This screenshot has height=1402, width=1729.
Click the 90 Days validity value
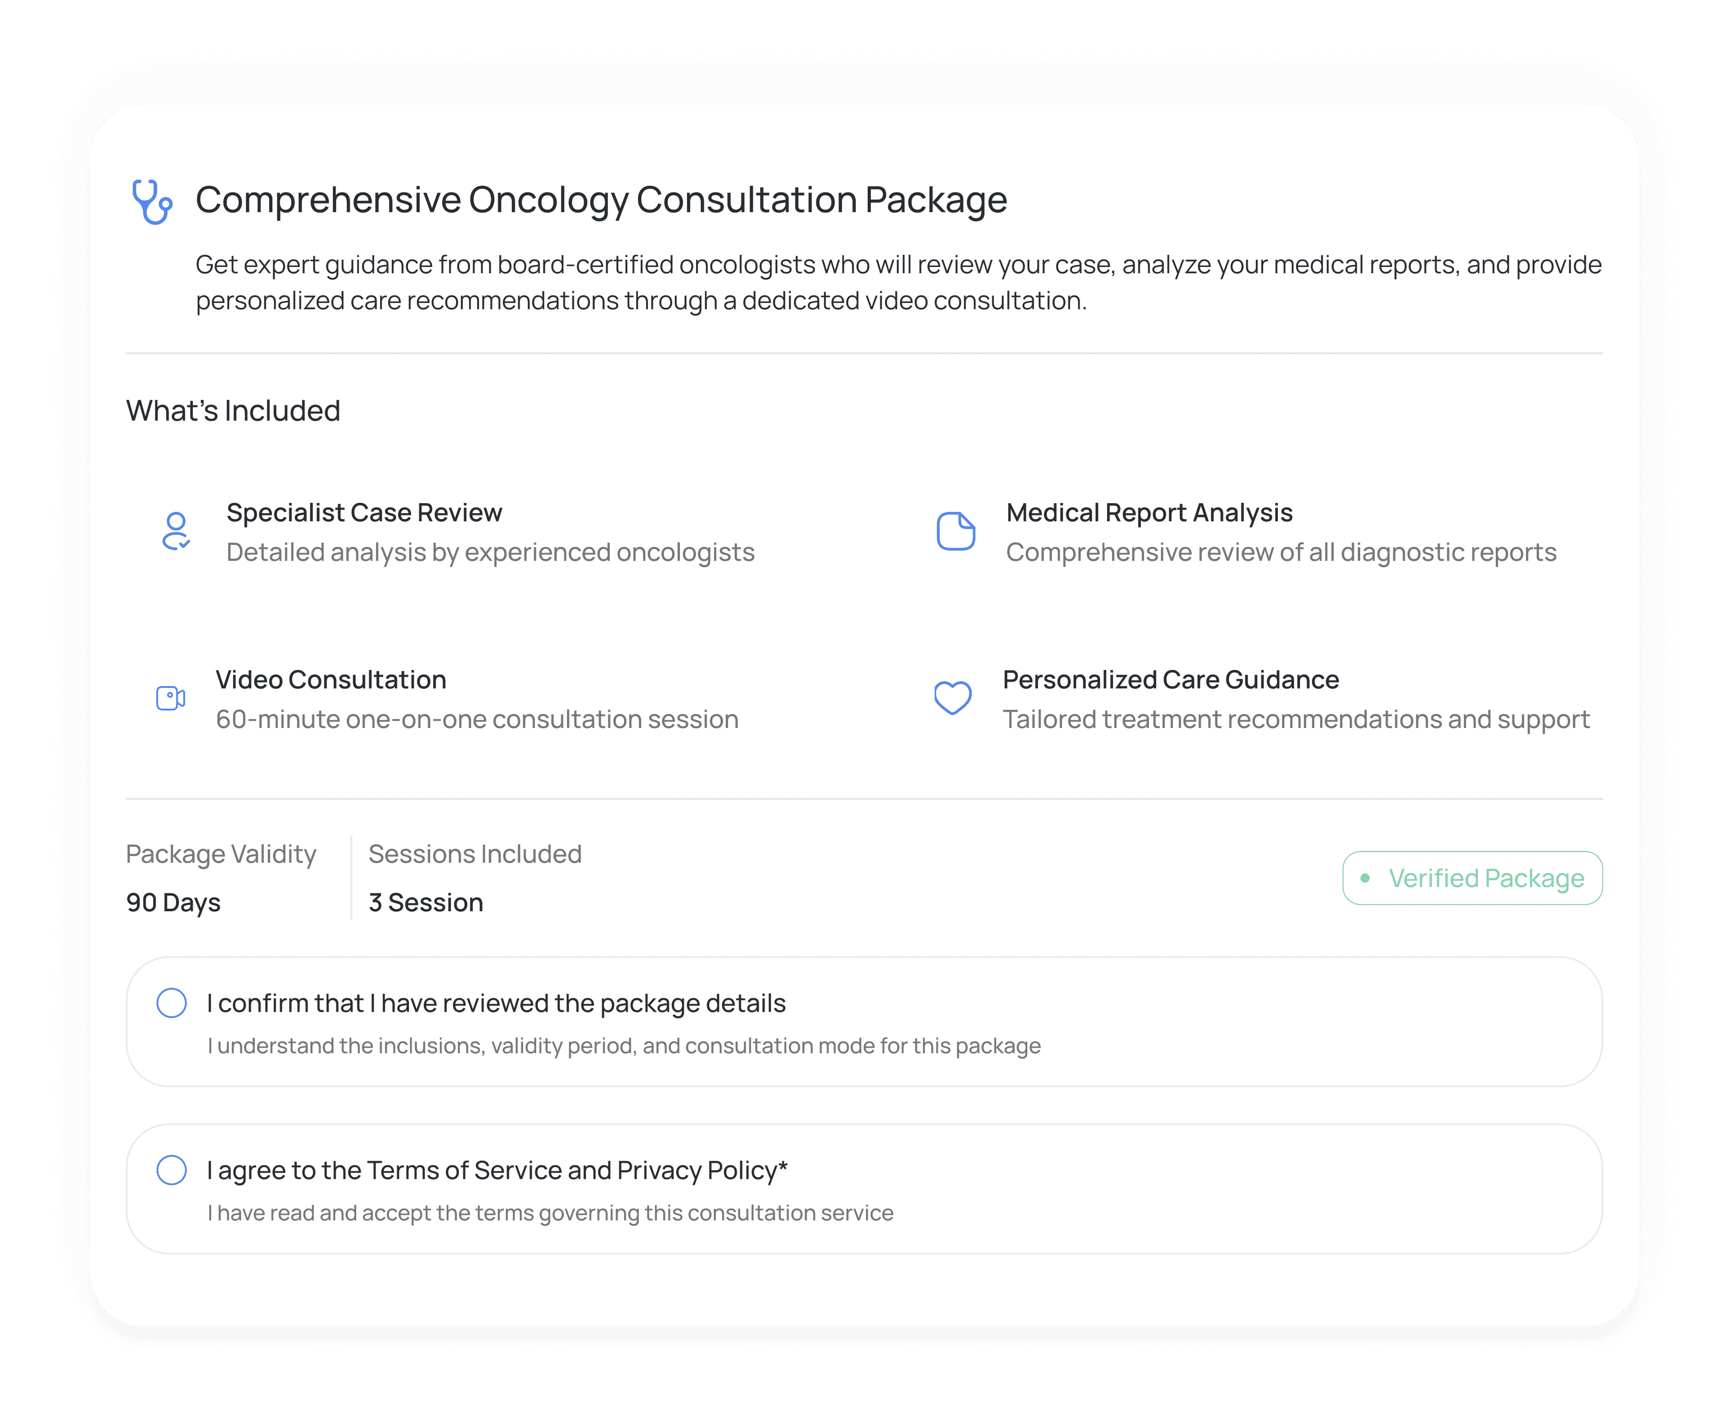(174, 902)
